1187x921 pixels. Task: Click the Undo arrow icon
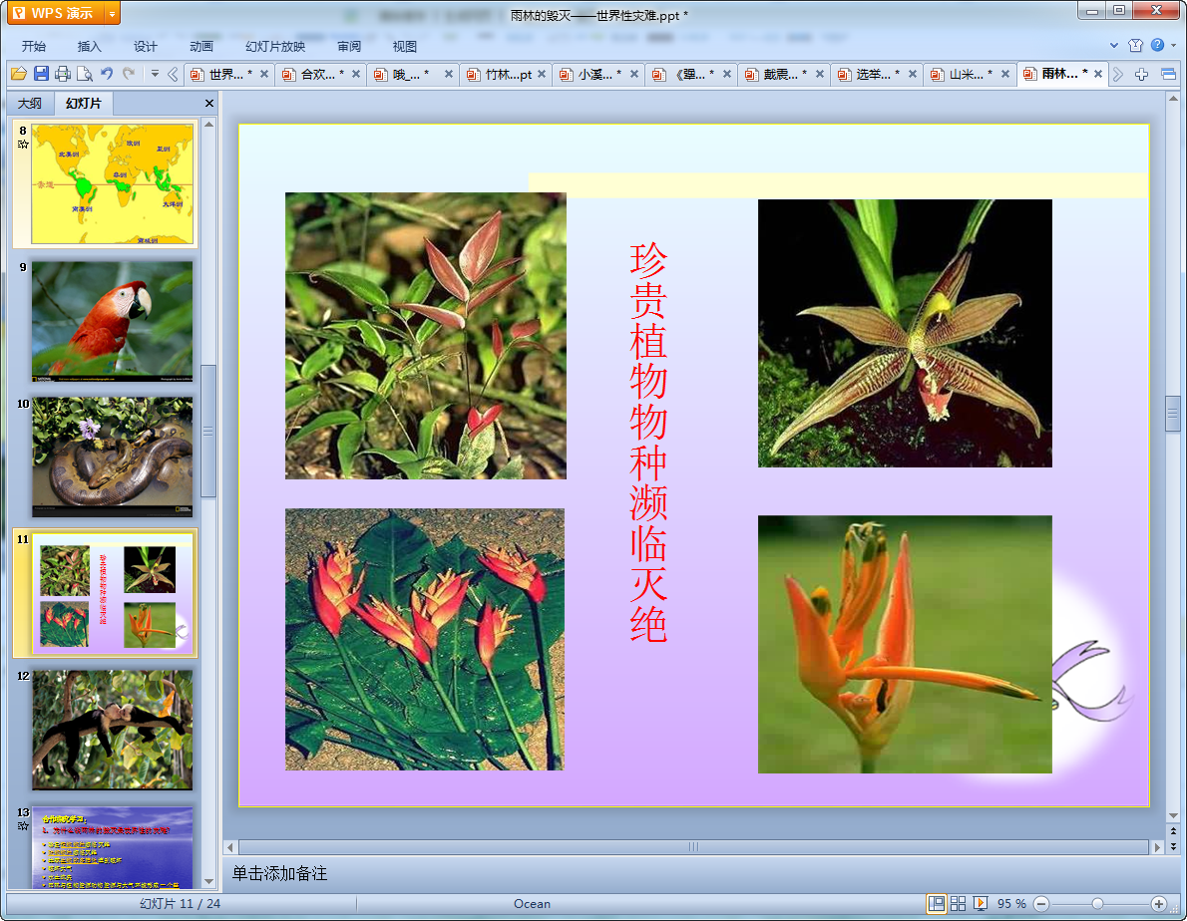(x=107, y=74)
